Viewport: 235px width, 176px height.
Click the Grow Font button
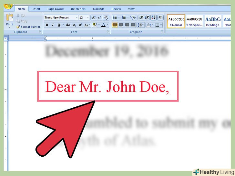[94, 18]
